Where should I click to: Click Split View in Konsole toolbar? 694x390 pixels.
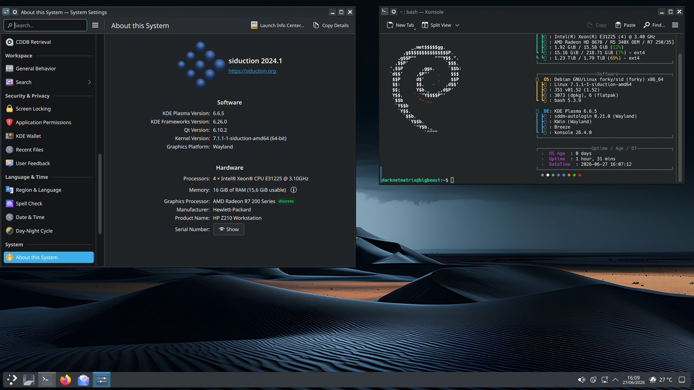click(x=436, y=25)
